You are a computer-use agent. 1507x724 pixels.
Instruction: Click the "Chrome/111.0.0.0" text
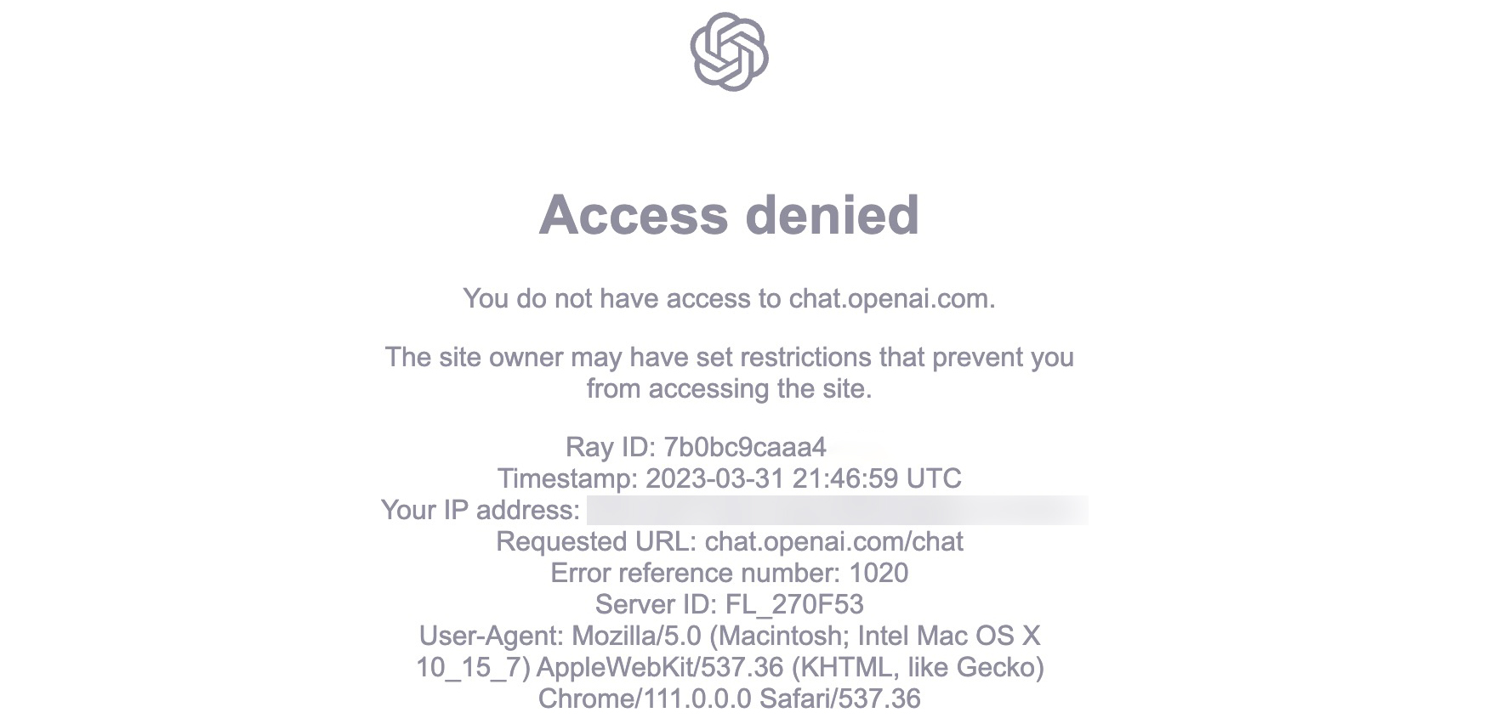(x=645, y=699)
